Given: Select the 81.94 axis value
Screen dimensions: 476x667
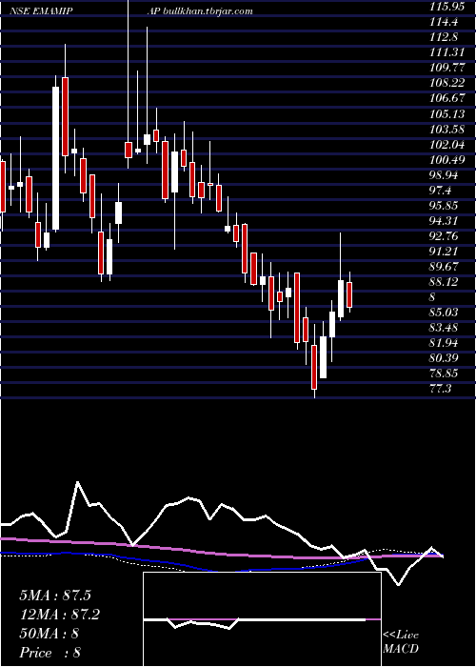Looking at the screenshot, I should (x=445, y=343).
